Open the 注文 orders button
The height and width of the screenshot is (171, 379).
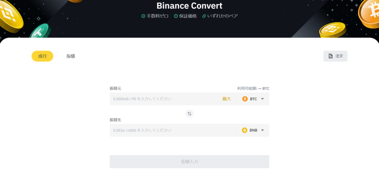(x=335, y=56)
